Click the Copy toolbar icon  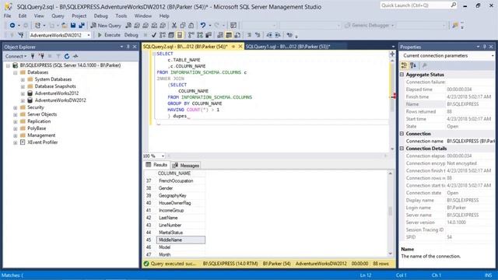183,26
